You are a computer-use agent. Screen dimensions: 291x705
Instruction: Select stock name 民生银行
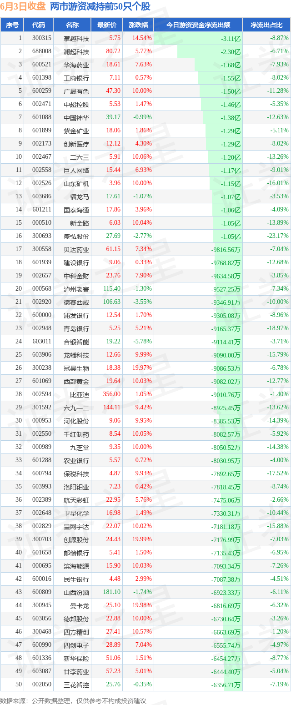[76, 579]
